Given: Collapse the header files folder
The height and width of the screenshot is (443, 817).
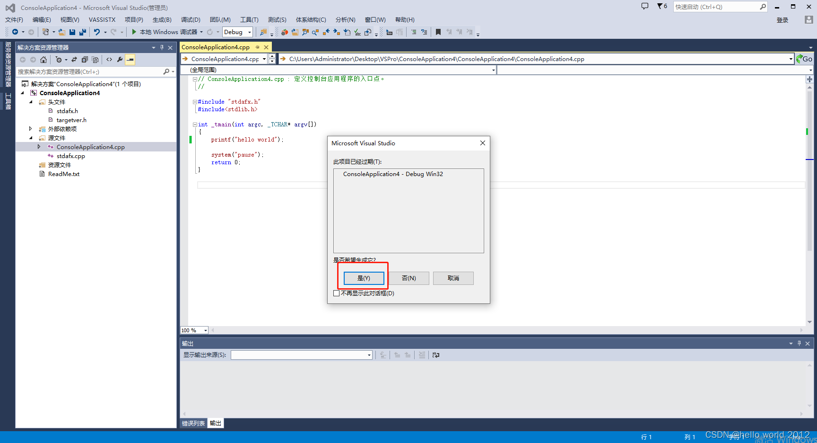Looking at the screenshot, I should point(31,102).
